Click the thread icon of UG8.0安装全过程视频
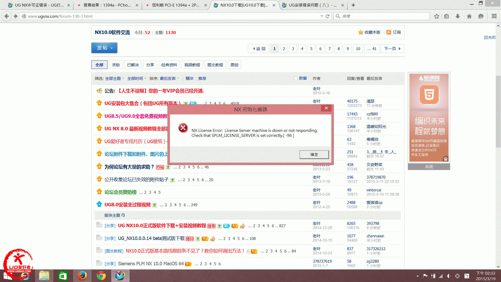501x282 pixels. 99,204
